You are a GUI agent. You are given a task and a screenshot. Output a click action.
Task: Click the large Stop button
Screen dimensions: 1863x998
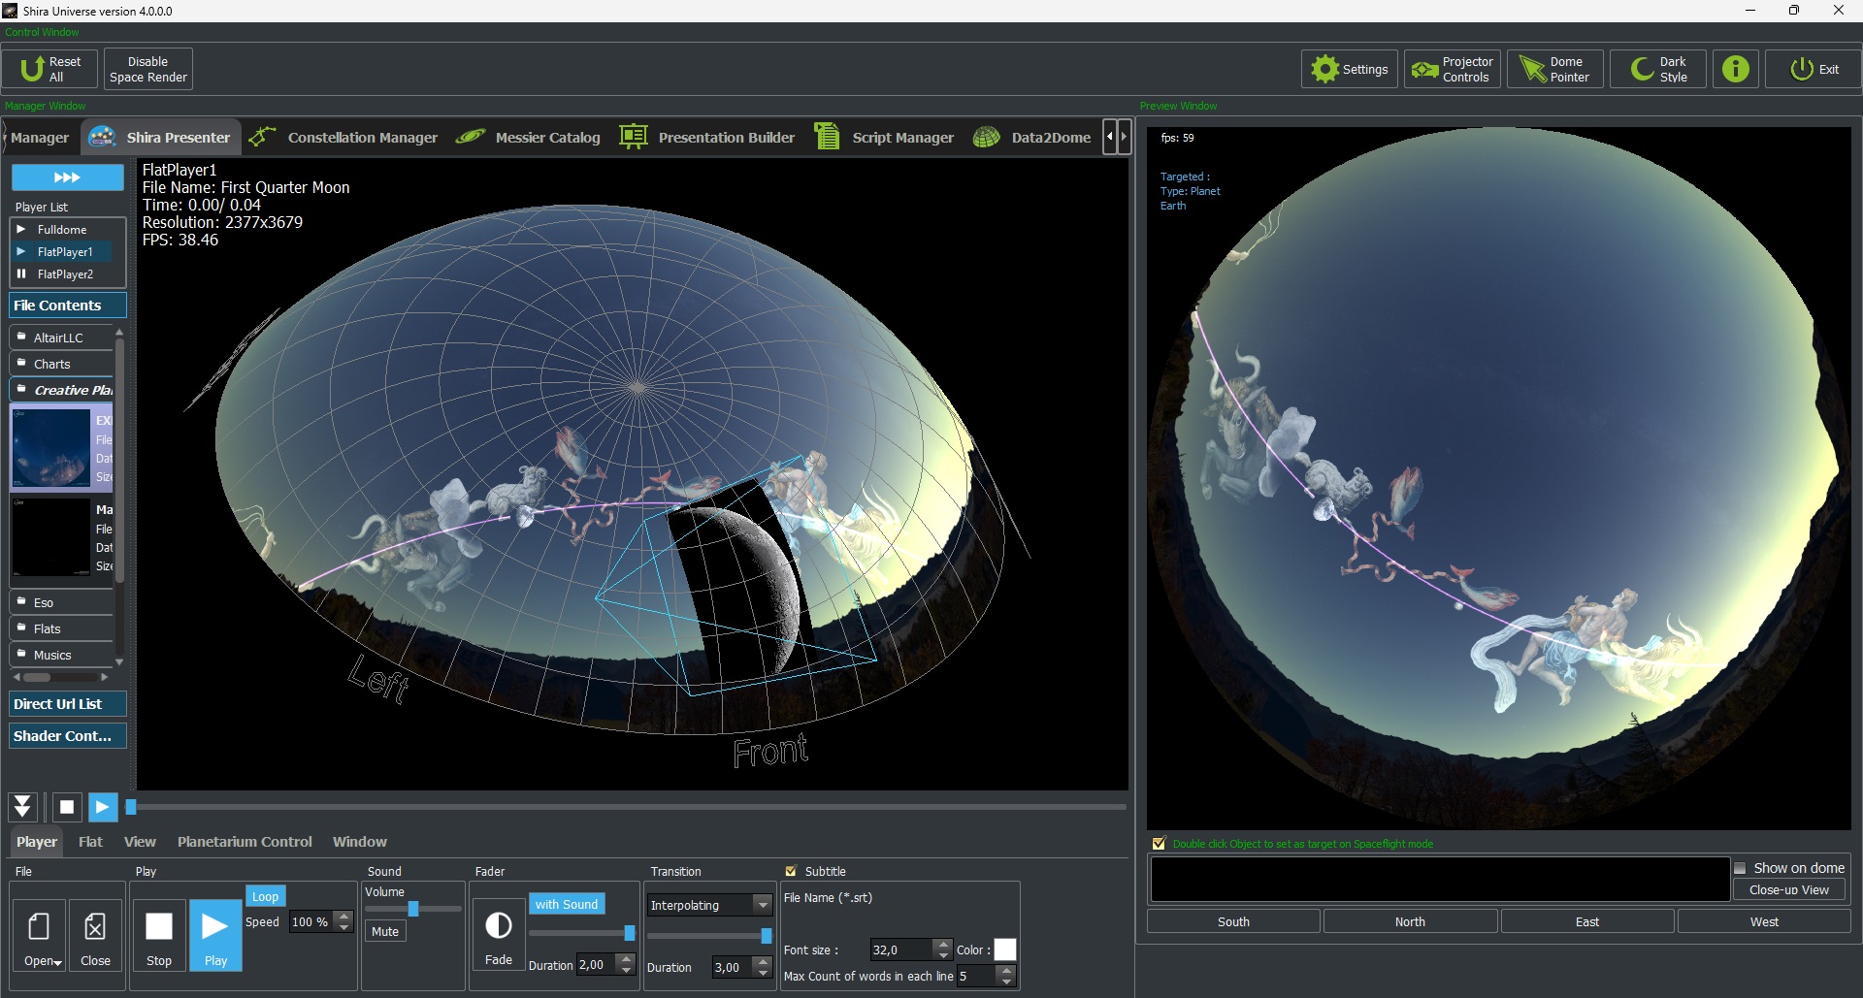(159, 935)
